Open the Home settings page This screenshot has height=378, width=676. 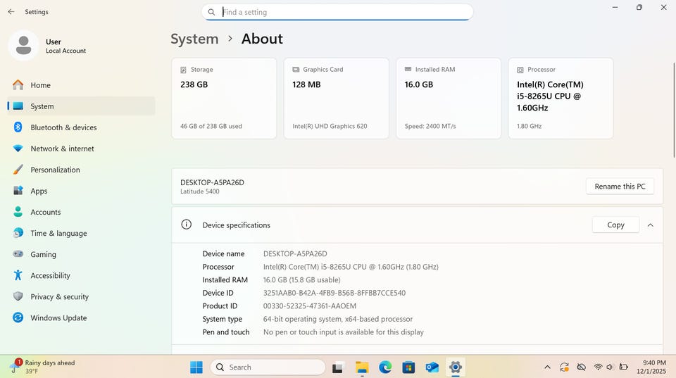coord(40,85)
